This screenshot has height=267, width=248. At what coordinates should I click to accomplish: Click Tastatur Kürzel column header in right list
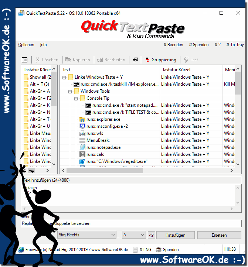191,70
